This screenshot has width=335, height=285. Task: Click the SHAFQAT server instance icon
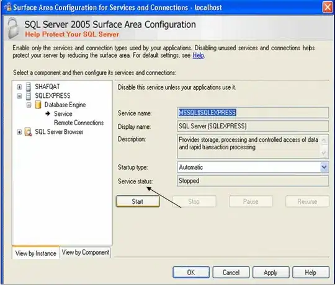tap(28, 87)
